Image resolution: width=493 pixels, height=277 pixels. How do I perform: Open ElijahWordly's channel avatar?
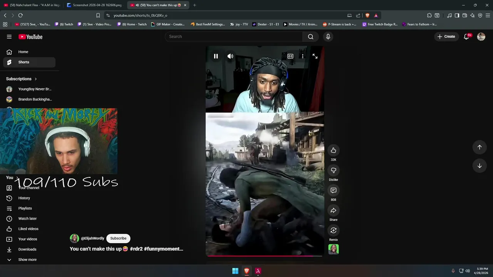[x=74, y=238]
